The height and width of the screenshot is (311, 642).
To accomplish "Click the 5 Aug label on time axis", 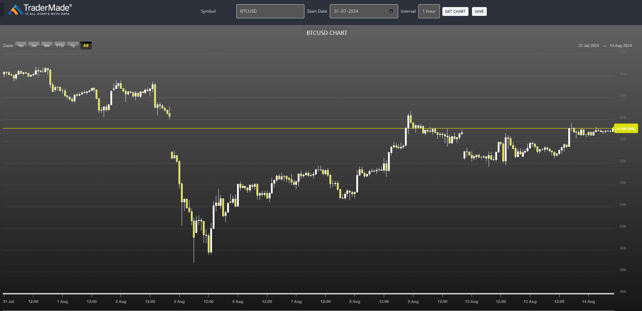I will (x=179, y=301).
